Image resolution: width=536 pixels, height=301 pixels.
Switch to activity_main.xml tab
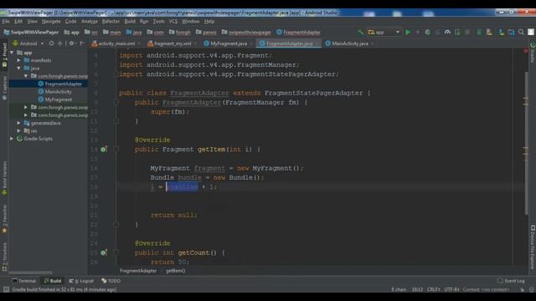116,43
